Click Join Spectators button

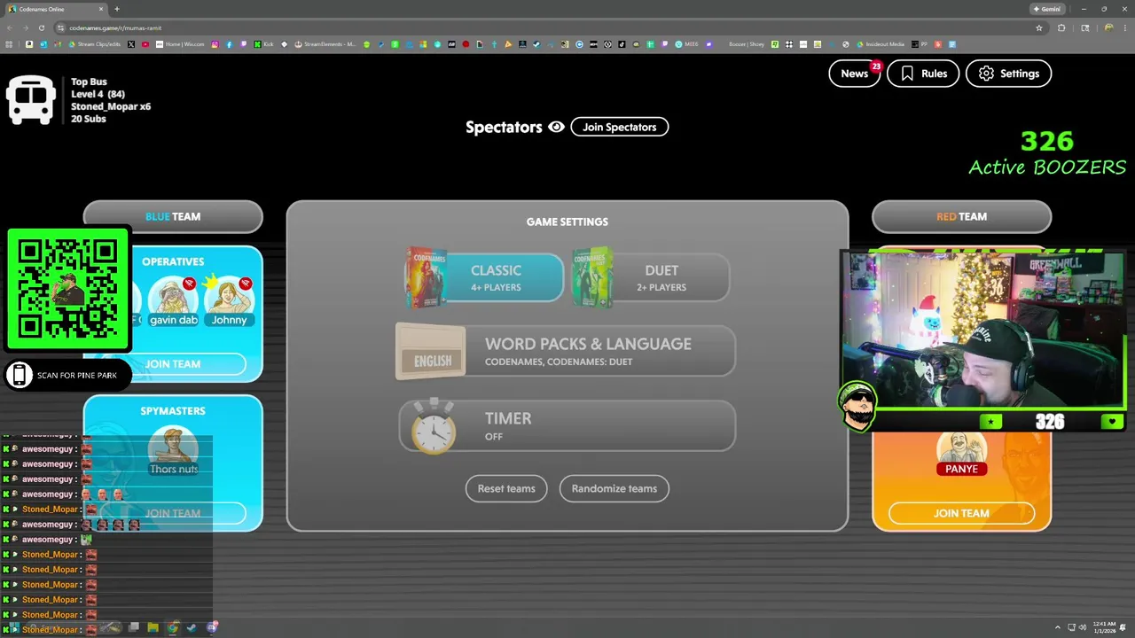click(x=619, y=127)
